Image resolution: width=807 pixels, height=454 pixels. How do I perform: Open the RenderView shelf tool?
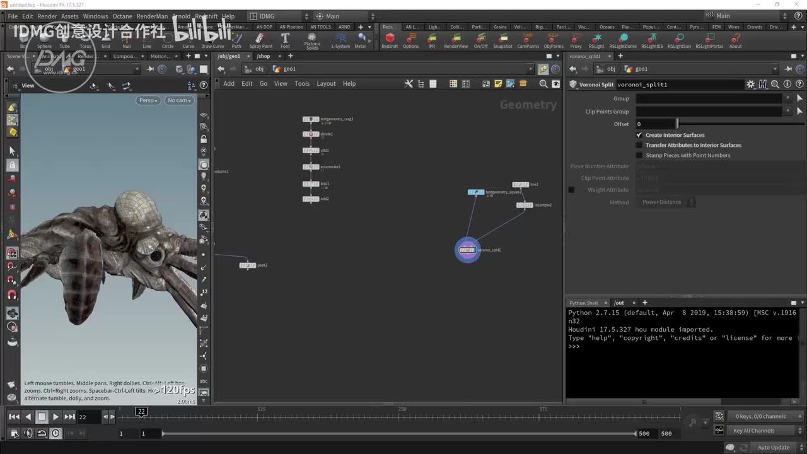click(x=456, y=39)
